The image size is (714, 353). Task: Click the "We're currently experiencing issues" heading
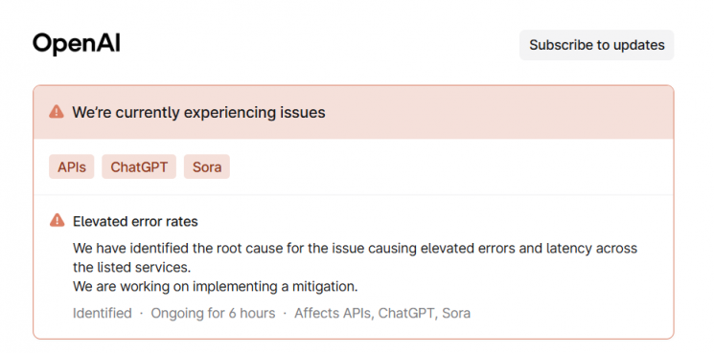[x=198, y=112]
